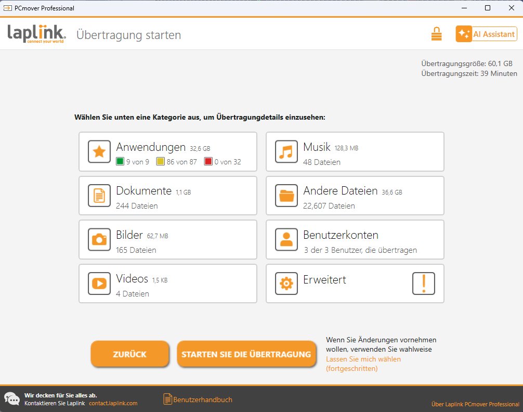
Task: Click 'Wir decken für Sie alles ab.' text
Action: 61,395
